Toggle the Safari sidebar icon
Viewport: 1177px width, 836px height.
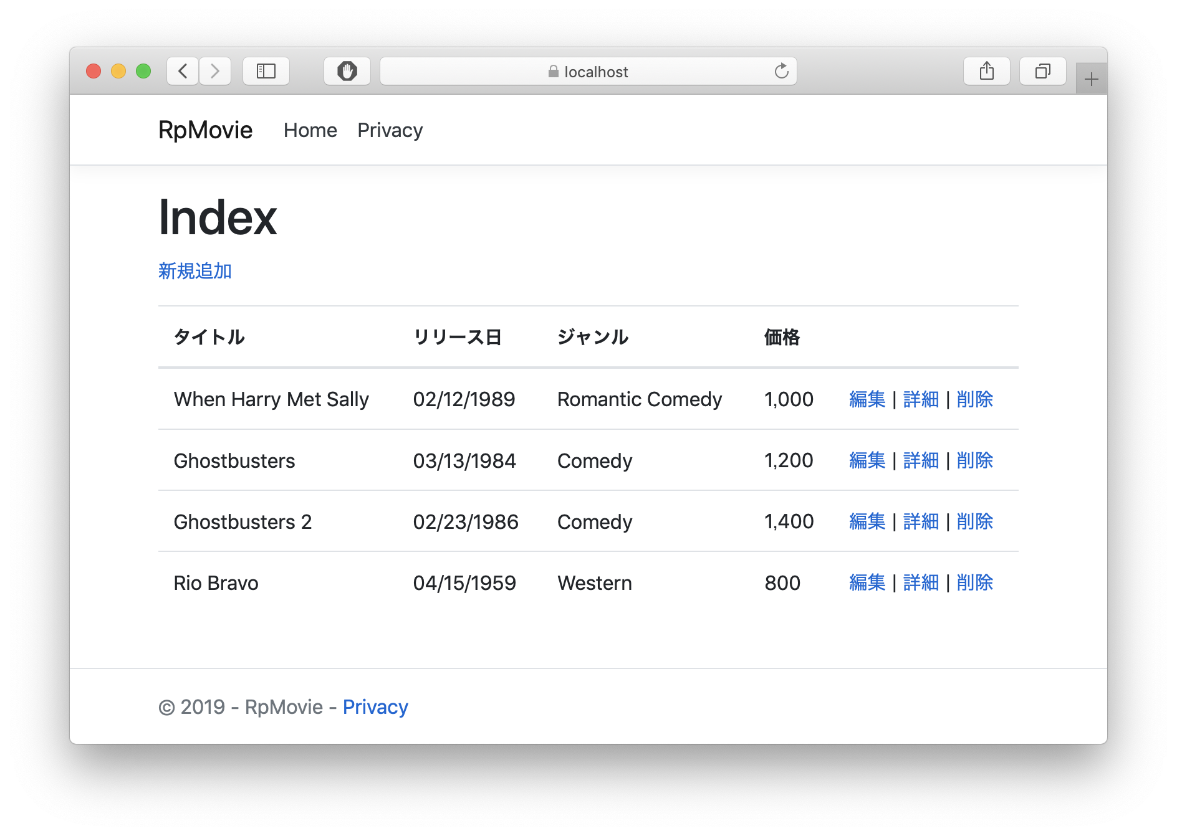tap(266, 71)
